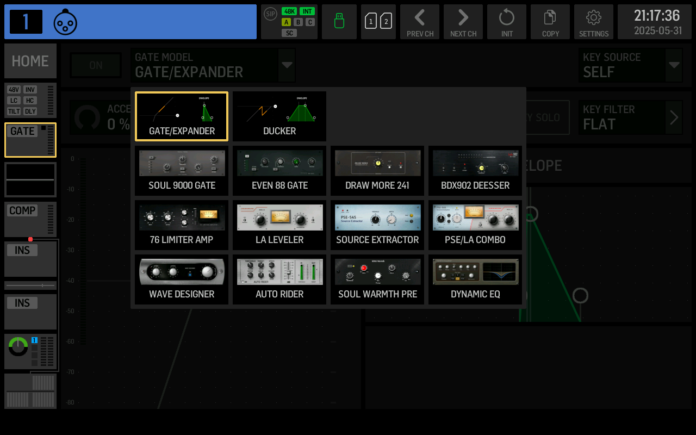Image resolution: width=696 pixels, height=435 pixels.
Task: Open the SD card slots icon
Action: coord(378,22)
